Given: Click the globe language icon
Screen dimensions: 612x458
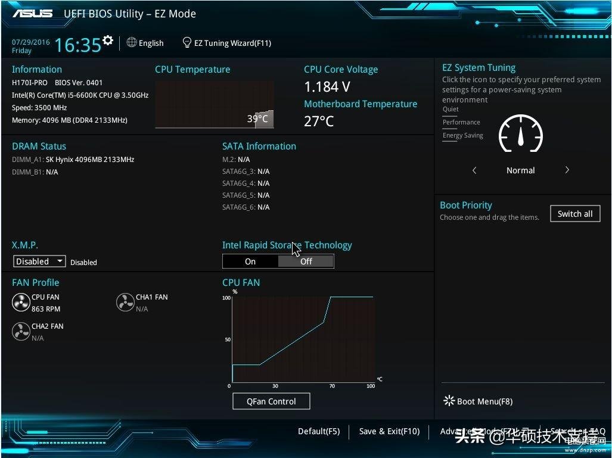Looking at the screenshot, I should pyautogui.click(x=132, y=42).
